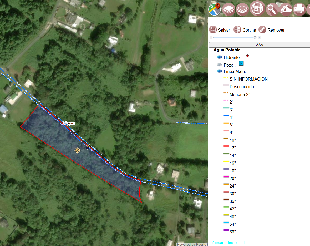Click the second layers stack icon
310x246 pixels.
242,9
